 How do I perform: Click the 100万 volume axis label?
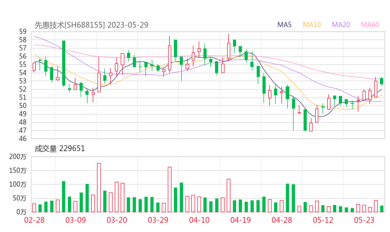(18, 185)
